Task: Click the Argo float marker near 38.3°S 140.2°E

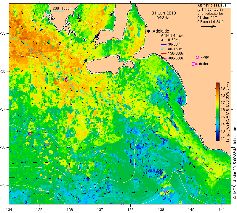Action: (x=196, y=159)
